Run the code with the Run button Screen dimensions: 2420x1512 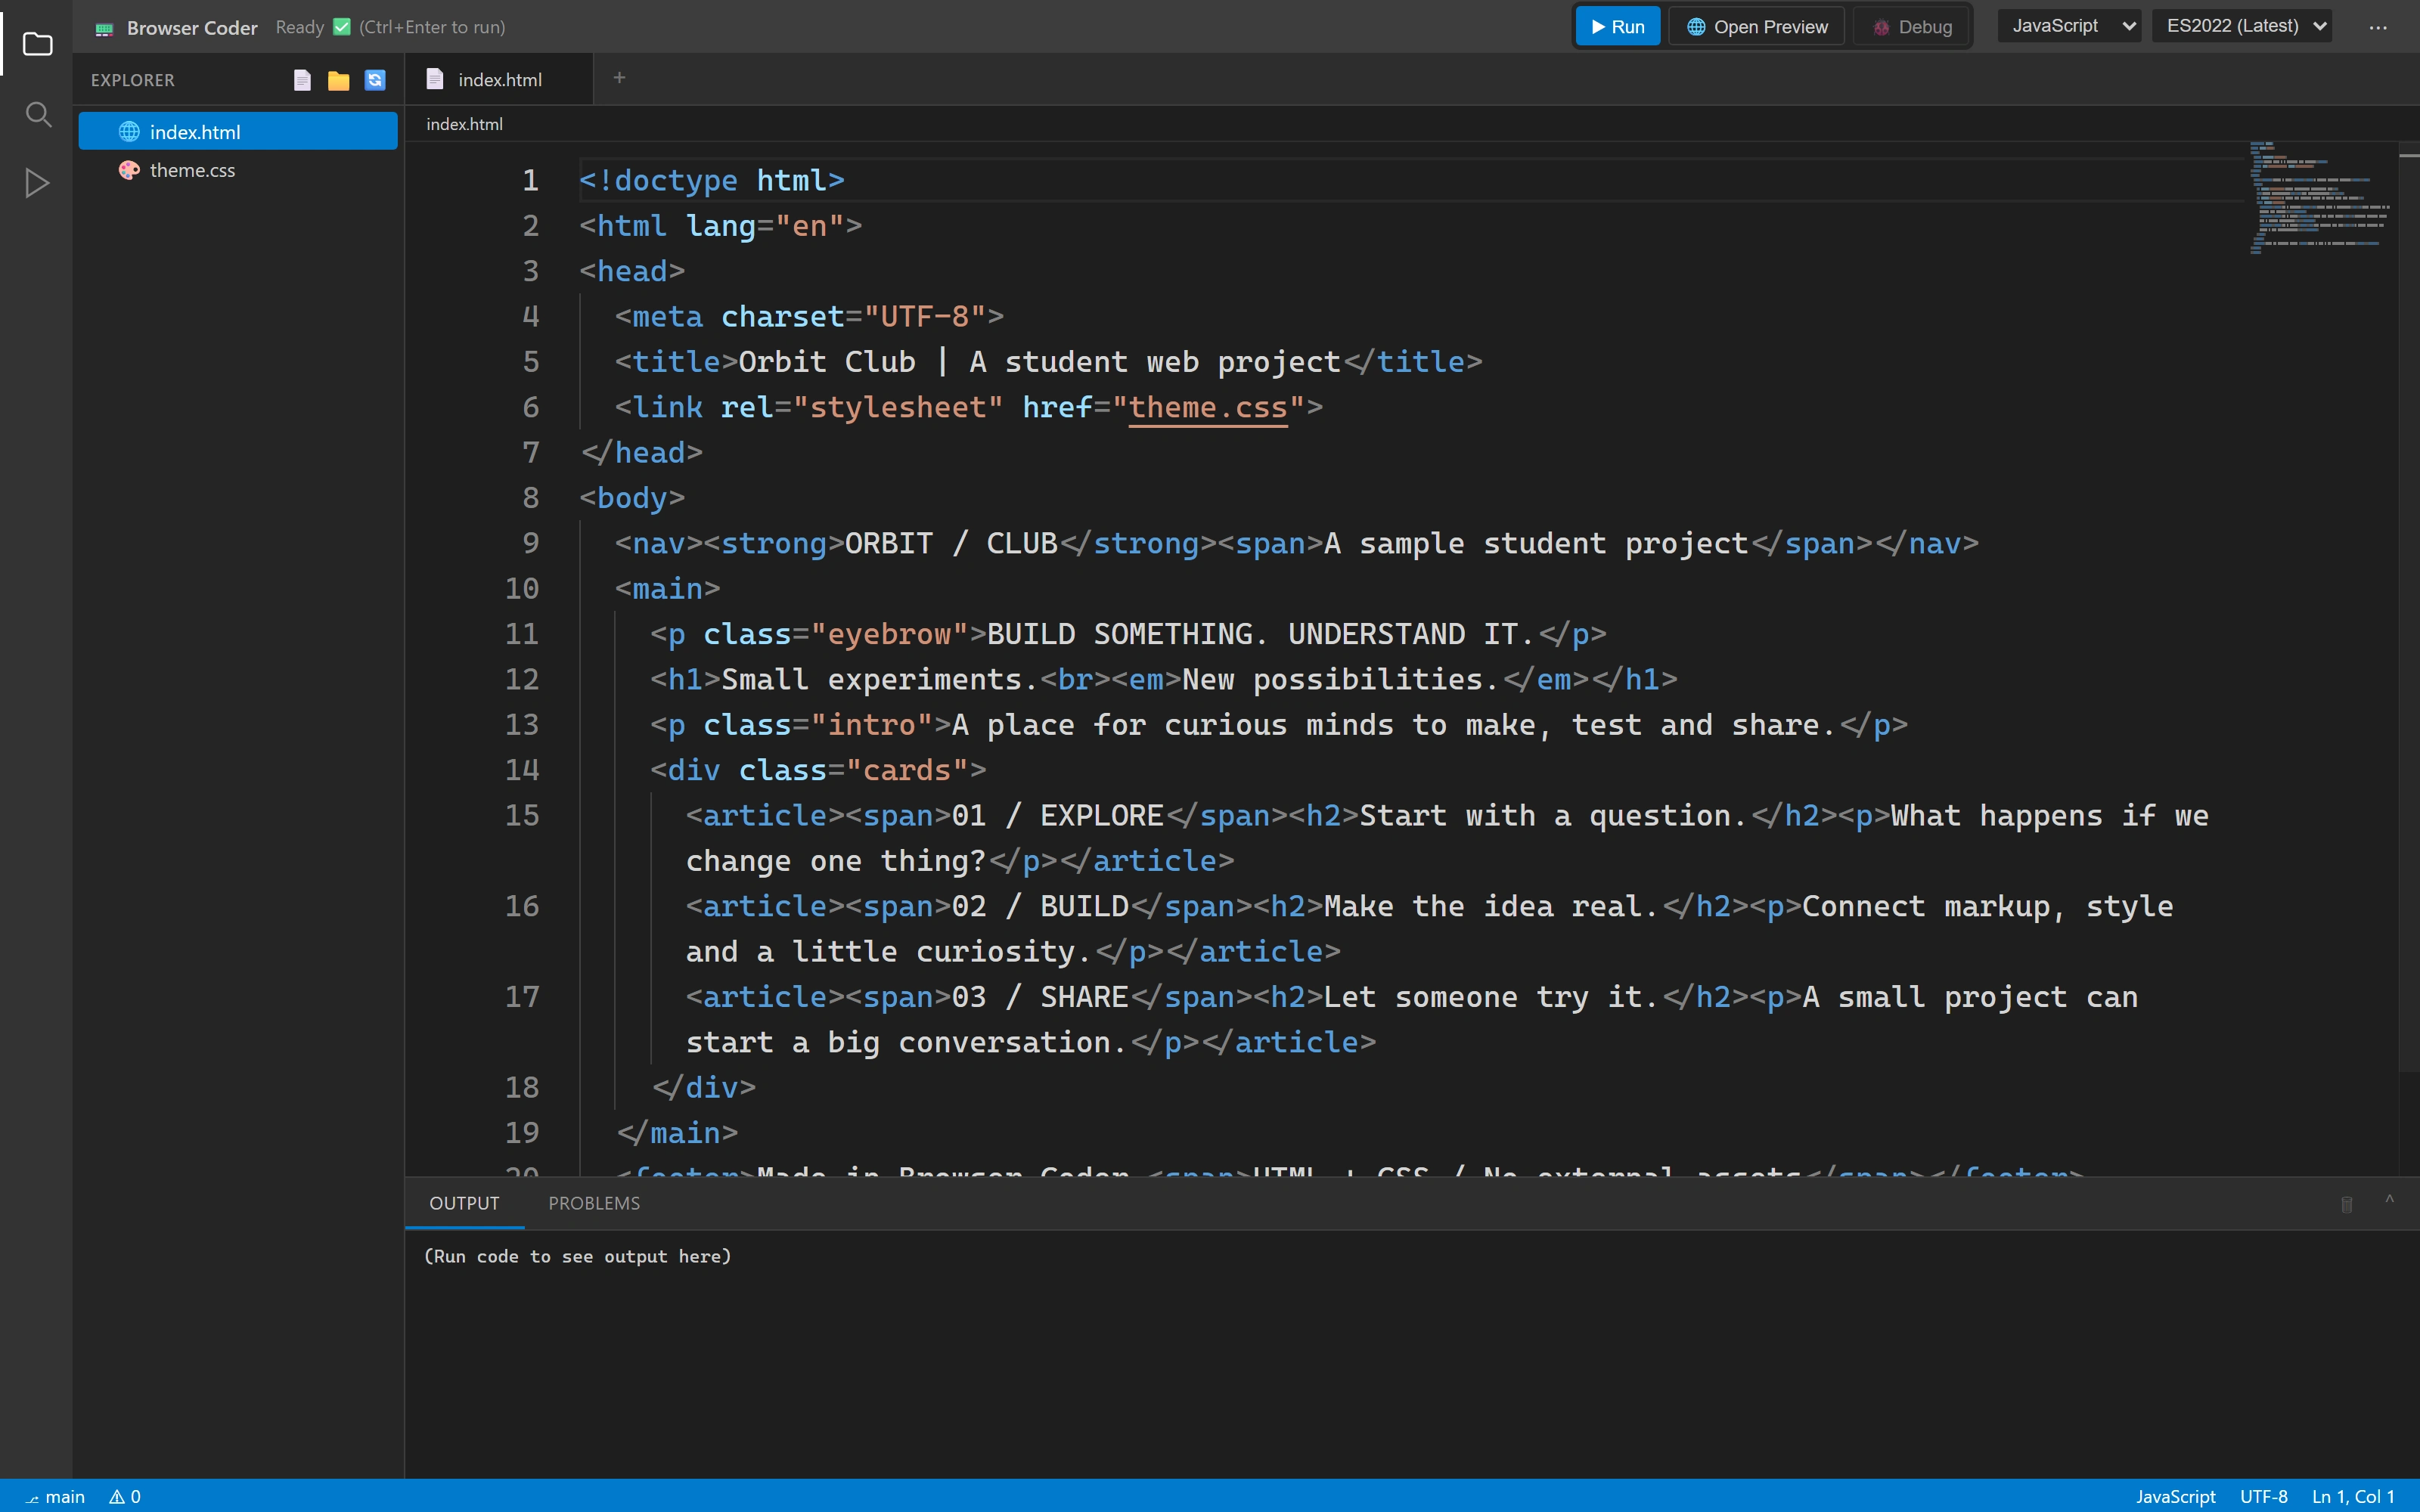click(x=1618, y=27)
